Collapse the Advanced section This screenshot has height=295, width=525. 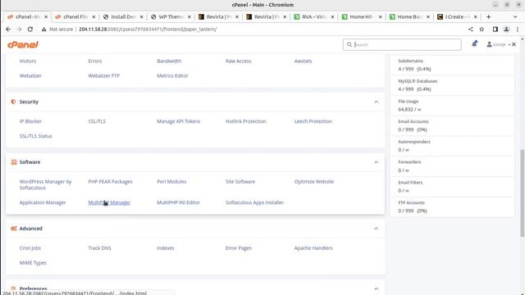pyautogui.click(x=376, y=229)
